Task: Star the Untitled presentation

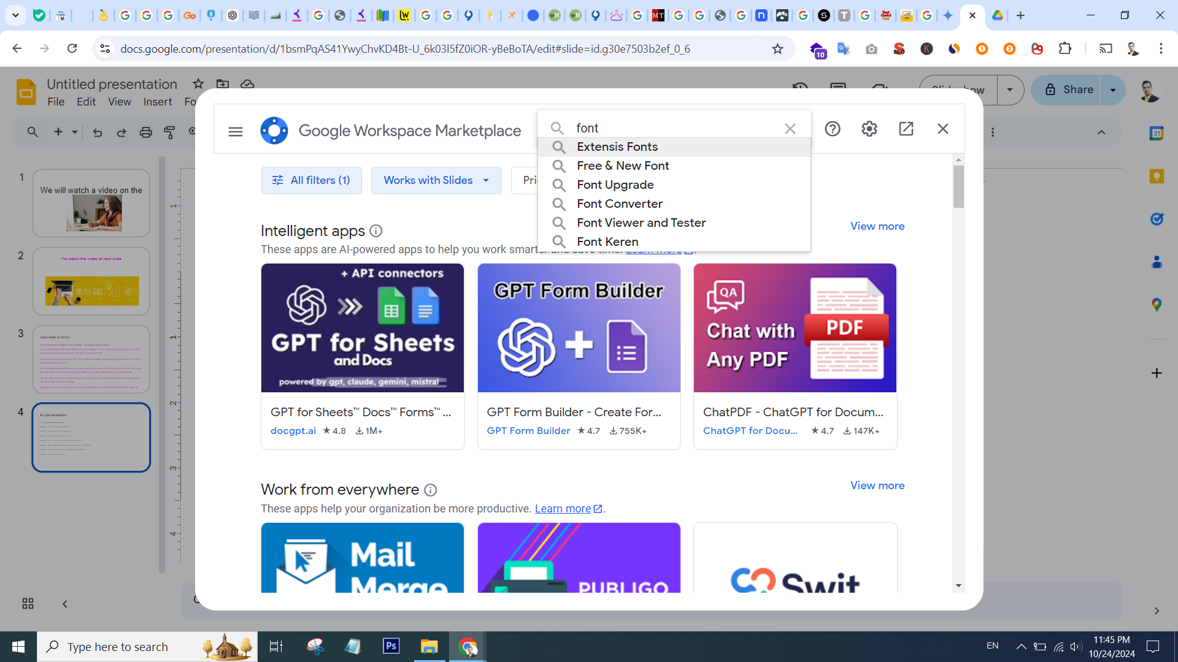Action: (x=198, y=84)
